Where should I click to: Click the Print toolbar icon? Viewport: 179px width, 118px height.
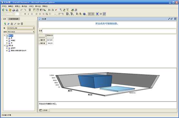[x=14, y=10]
